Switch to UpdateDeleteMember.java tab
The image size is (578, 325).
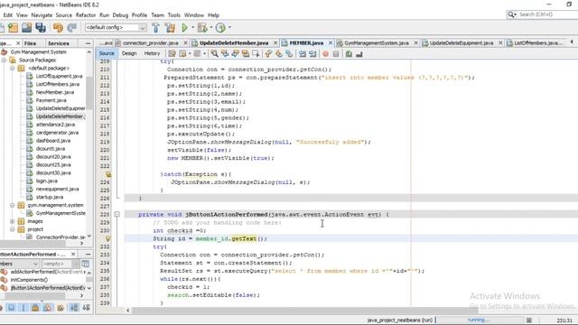point(234,43)
